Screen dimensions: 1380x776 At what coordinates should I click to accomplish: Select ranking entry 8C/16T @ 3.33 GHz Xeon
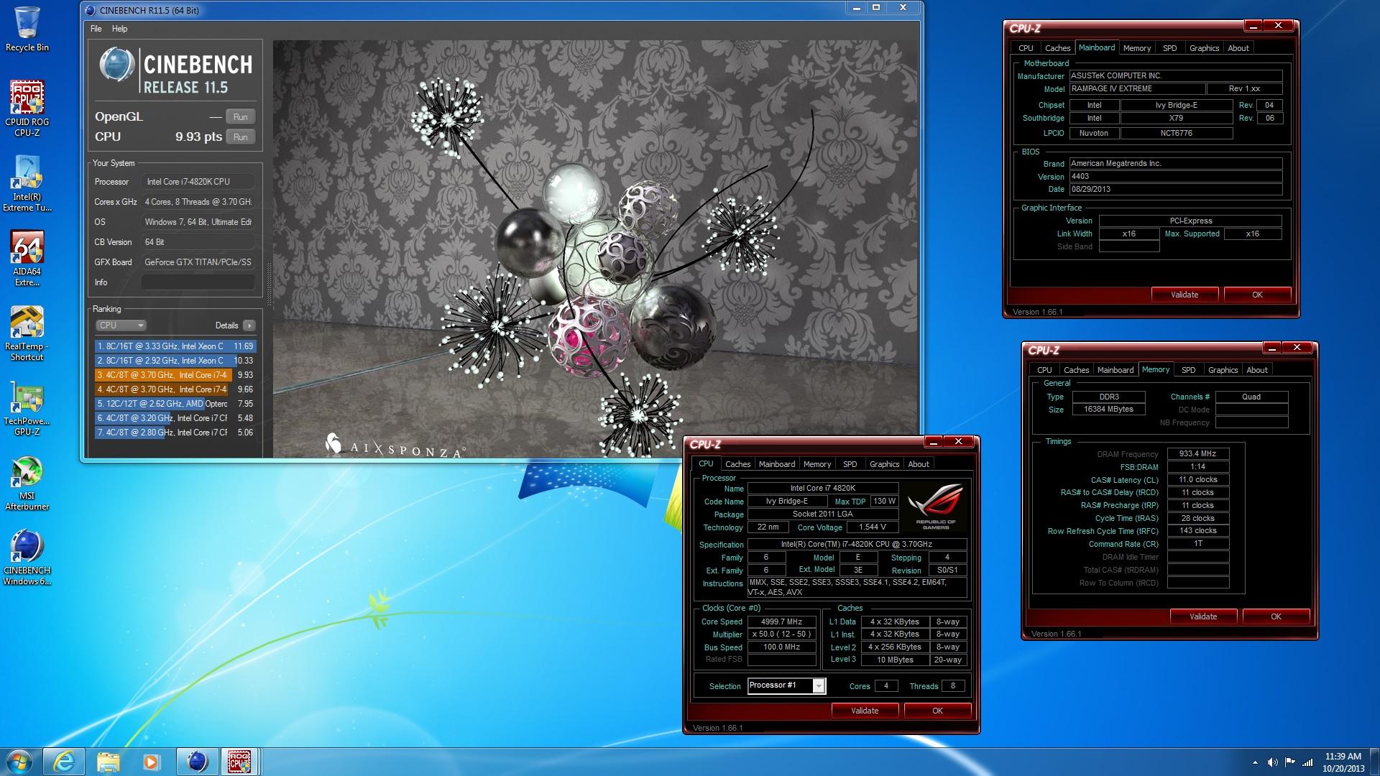coord(175,346)
